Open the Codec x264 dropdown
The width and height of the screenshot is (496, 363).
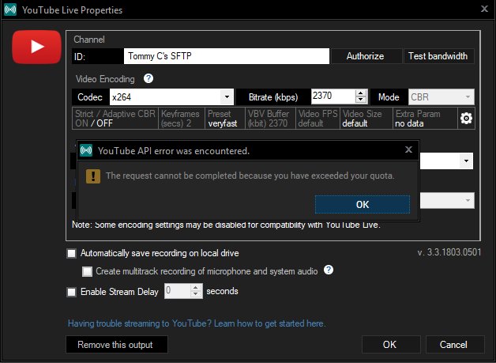coord(227,97)
